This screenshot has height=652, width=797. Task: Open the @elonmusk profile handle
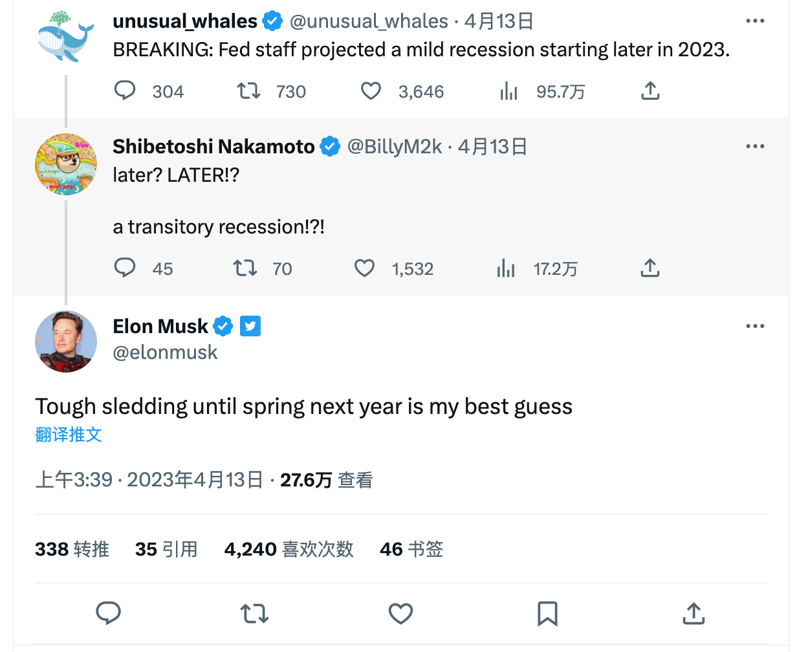pos(166,353)
